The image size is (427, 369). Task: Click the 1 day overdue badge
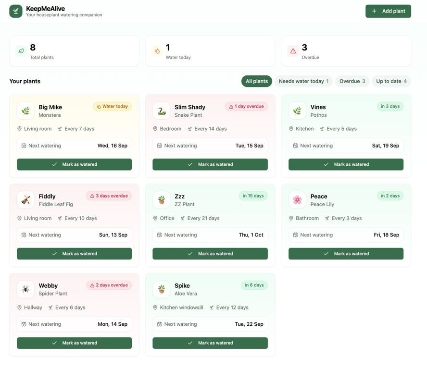246,106
